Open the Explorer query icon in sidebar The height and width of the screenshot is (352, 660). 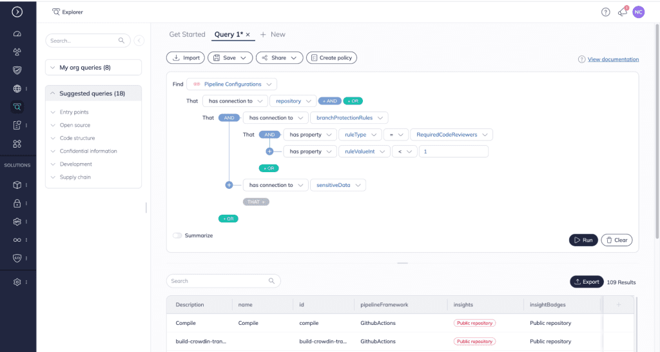(x=17, y=107)
